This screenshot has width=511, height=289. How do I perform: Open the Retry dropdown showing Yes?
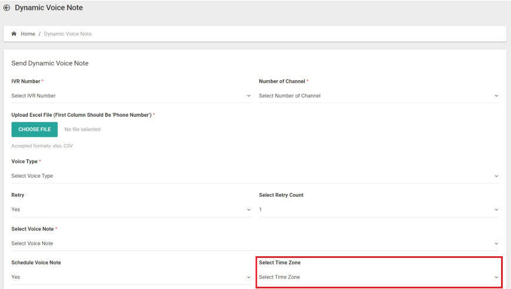[x=131, y=210]
